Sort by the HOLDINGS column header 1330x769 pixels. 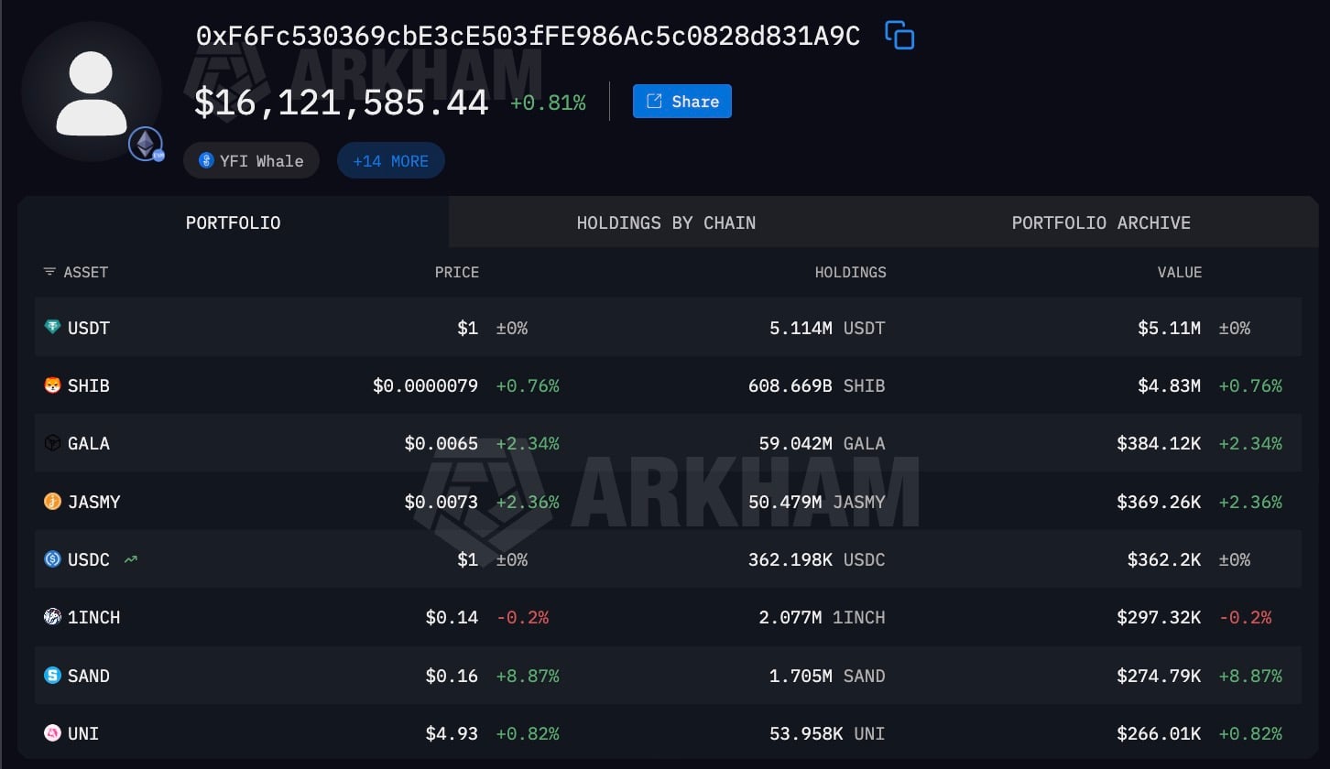[851, 272]
